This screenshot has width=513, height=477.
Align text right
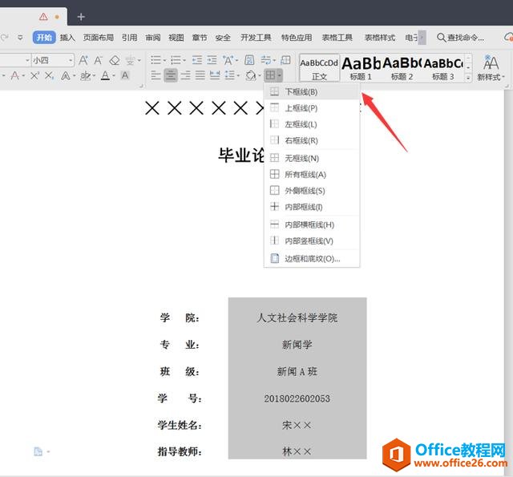[185, 75]
